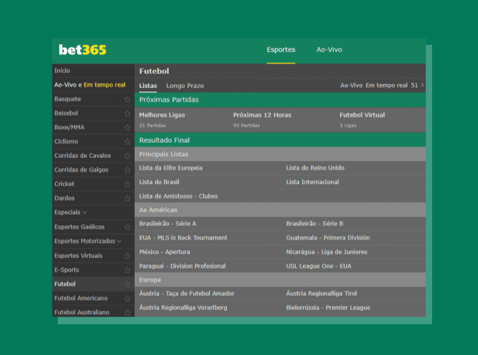Favorite Cricket with its star icon

point(128,184)
